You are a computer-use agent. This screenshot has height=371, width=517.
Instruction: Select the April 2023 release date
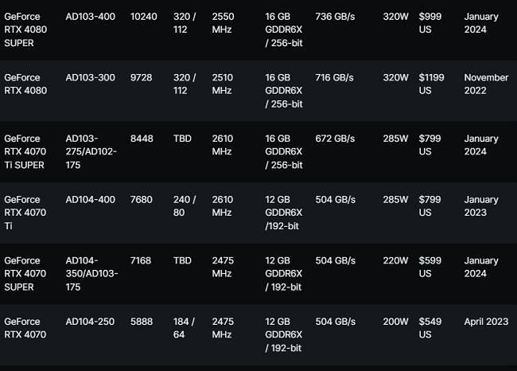pos(486,322)
